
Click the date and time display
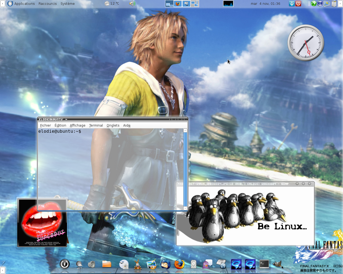pyautogui.click(x=265, y=3)
